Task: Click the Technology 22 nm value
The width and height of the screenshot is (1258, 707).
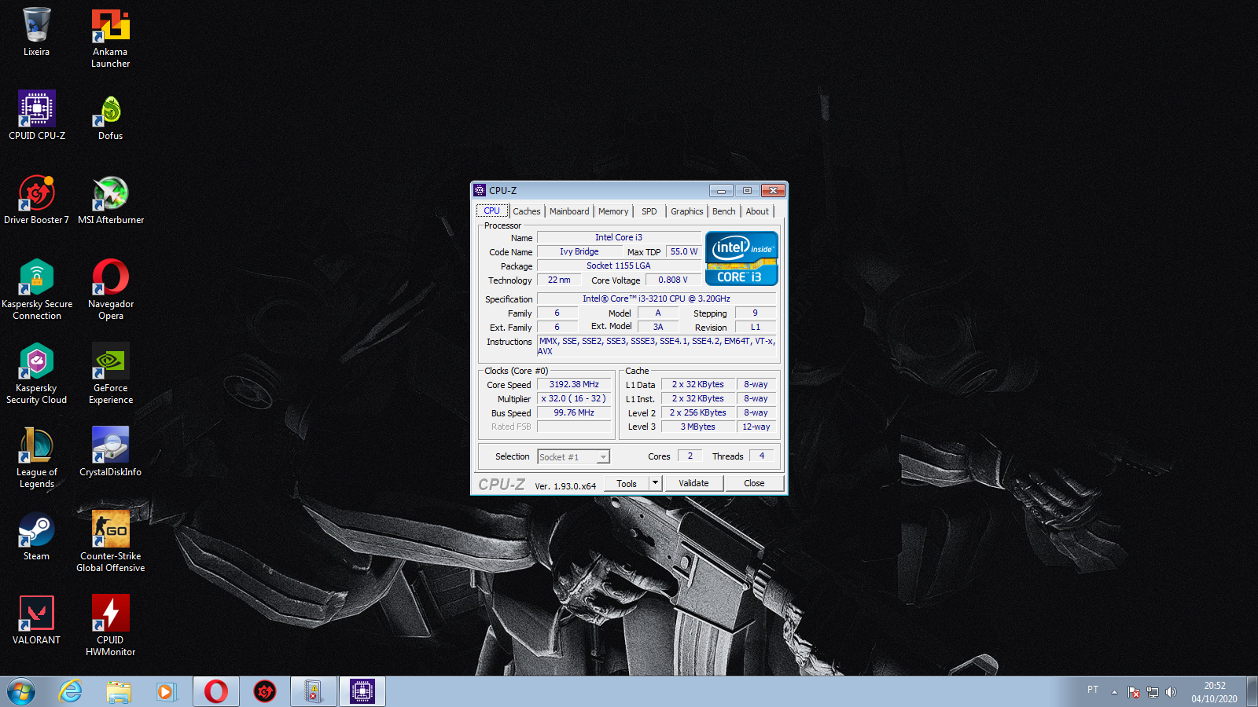Action: [559, 280]
